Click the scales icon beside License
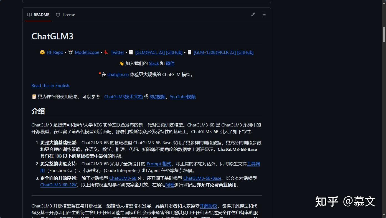386x218 pixels. point(58,15)
